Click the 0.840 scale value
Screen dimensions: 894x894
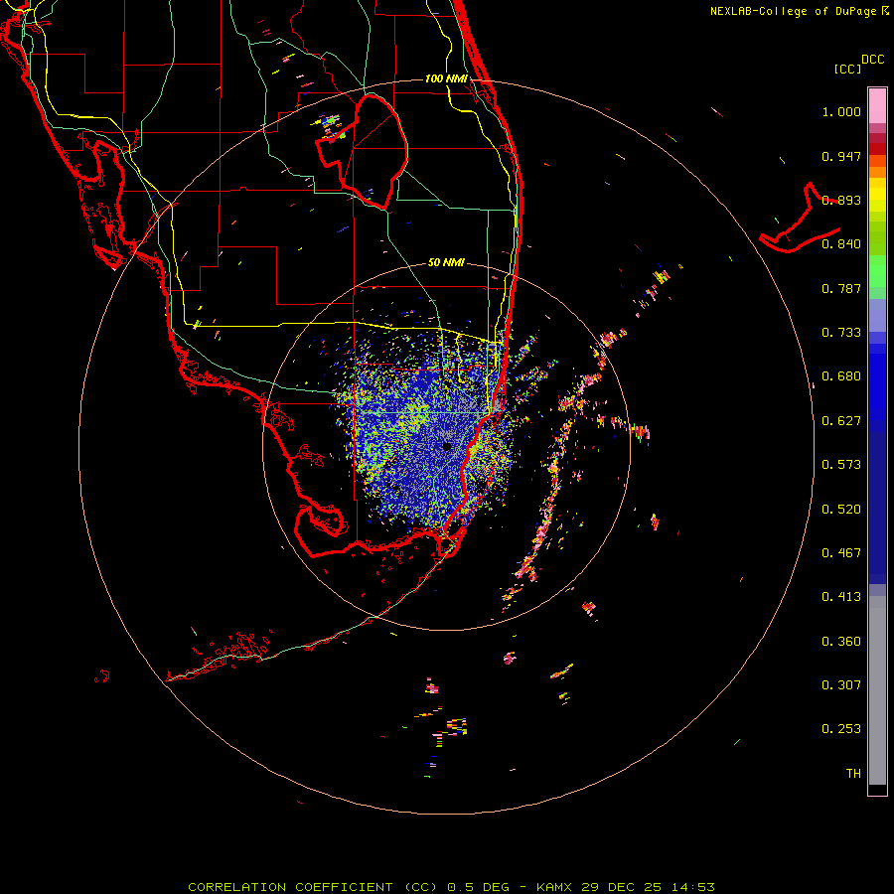click(841, 244)
